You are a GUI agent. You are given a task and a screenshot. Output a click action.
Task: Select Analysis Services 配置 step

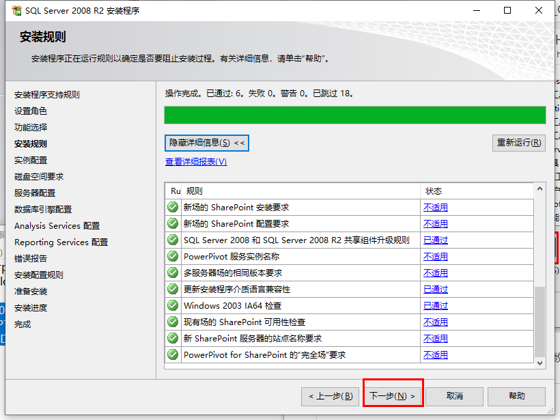tap(57, 226)
